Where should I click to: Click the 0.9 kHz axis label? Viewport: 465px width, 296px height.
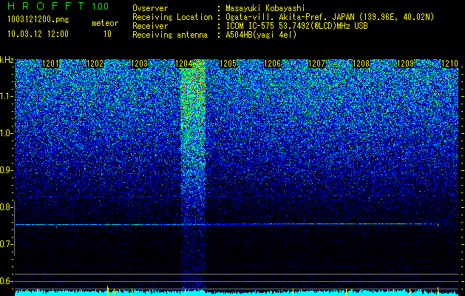pos(7,170)
